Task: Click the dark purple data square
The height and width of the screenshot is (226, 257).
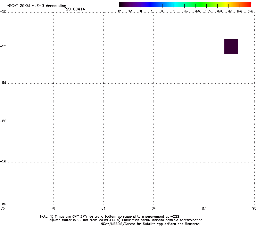Action: pyautogui.click(x=231, y=47)
